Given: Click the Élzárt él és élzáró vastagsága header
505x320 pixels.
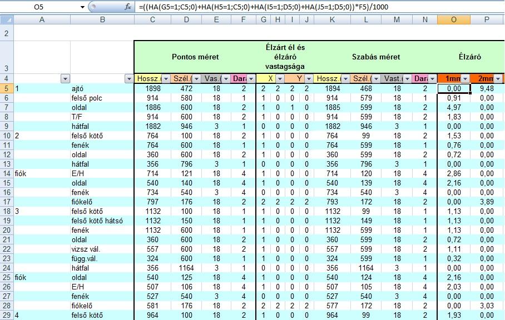Looking at the screenshot, I should pyautogui.click(x=285, y=57).
